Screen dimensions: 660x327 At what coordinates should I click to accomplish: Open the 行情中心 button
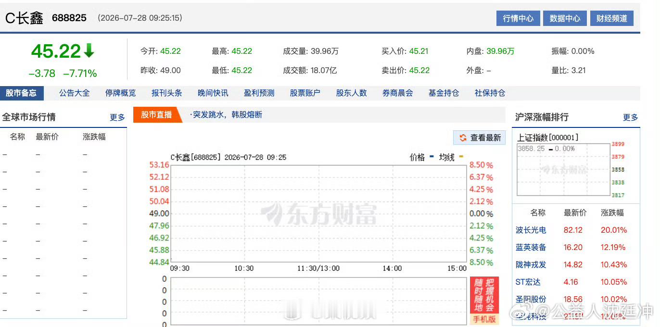tap(518, 18)
